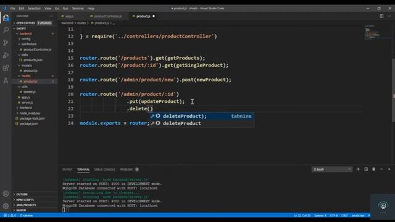Click the Ln 22 cursor position status

tap(302, 215)
